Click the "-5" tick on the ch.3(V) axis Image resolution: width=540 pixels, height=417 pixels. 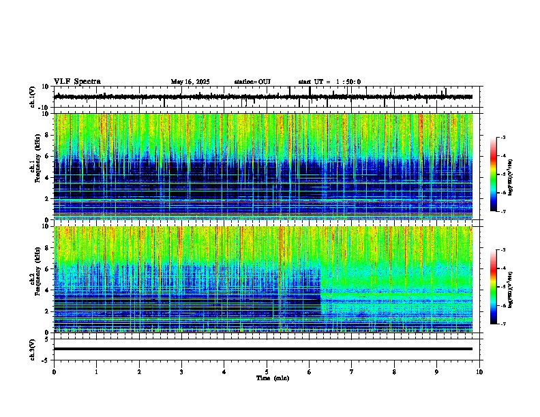click(46, 360)
